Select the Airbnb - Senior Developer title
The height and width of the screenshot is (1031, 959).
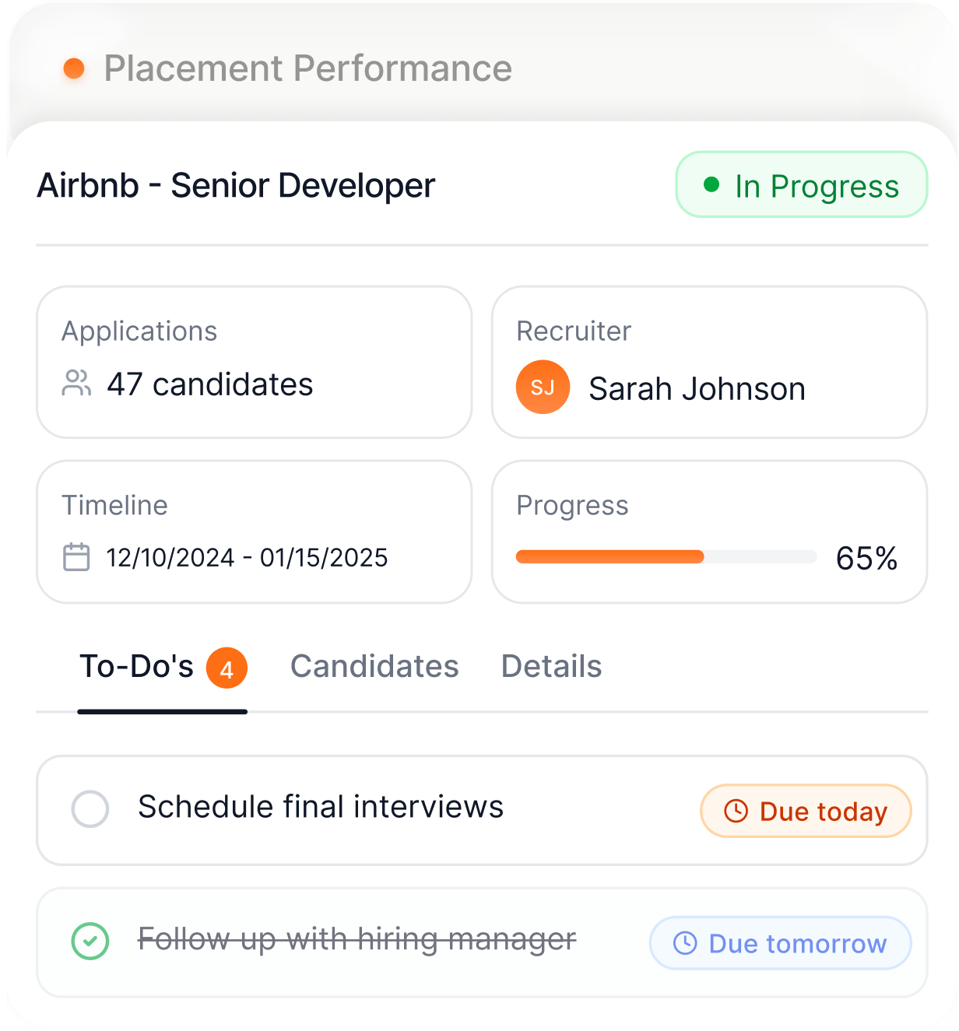click(x=236, y=185)
